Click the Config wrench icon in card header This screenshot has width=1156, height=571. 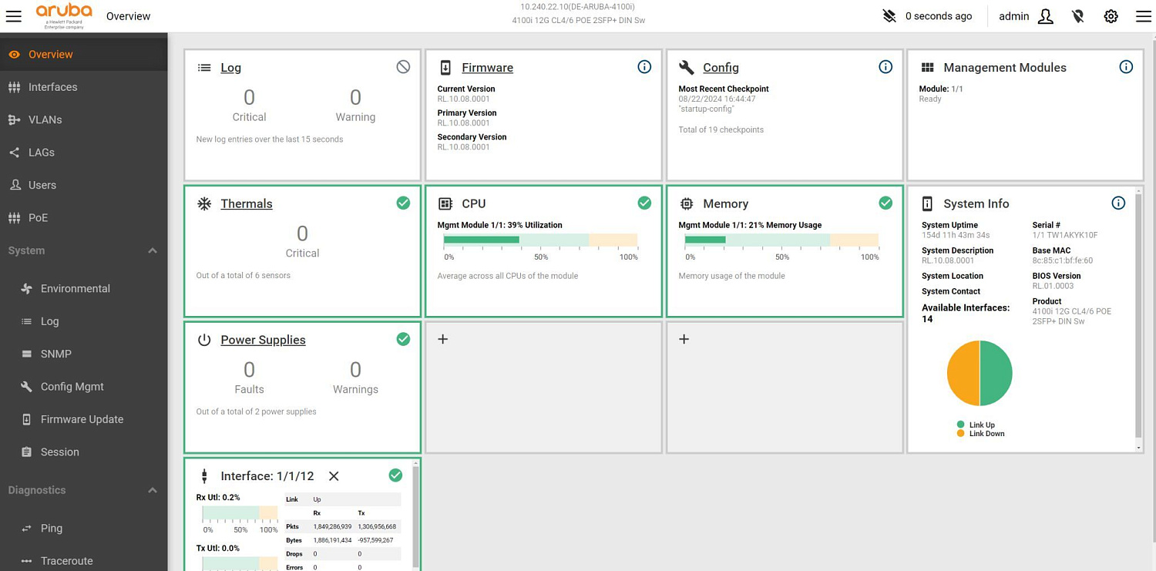tap(687, 68)
